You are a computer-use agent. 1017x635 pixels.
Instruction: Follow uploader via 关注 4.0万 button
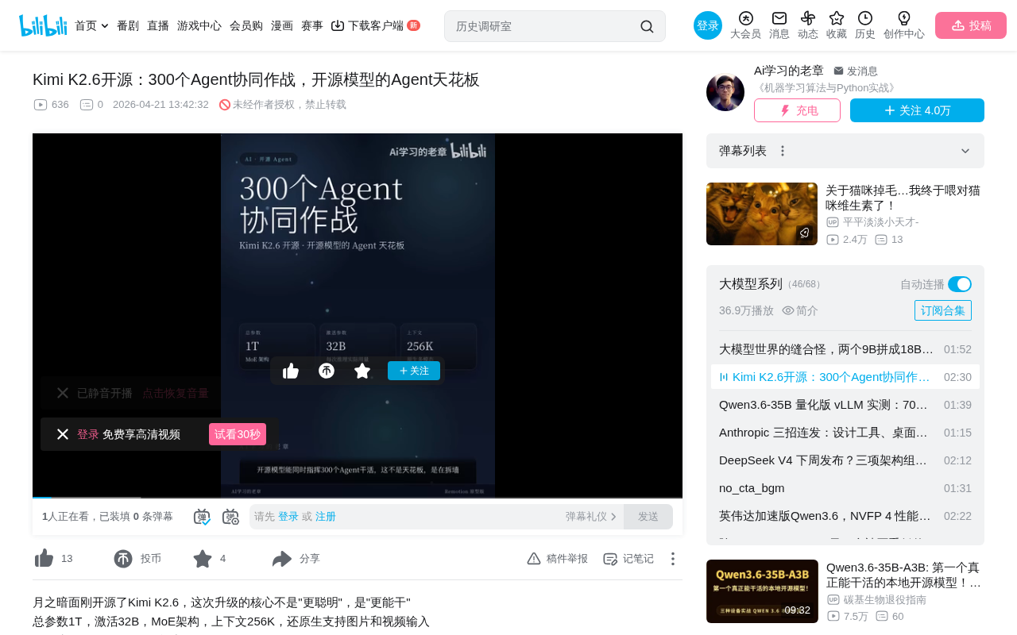tap(917, 110)
